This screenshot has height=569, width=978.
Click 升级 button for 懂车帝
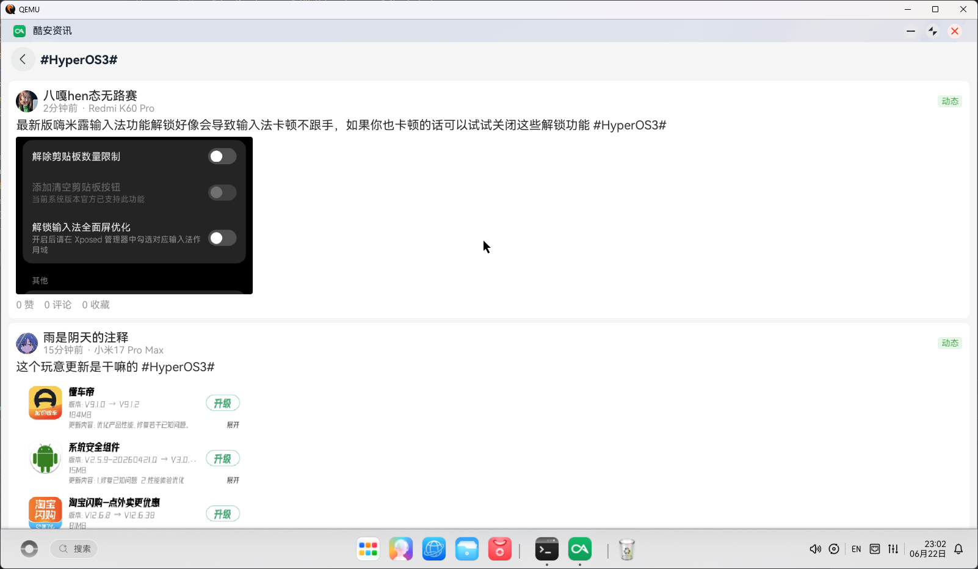pyautogui.click(x=223, y=403)
